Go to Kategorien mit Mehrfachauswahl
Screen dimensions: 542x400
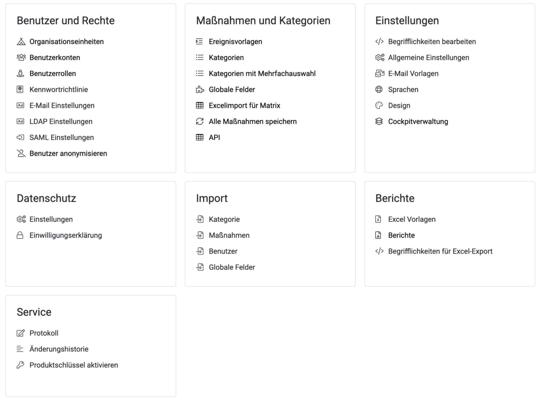(262, 74)
